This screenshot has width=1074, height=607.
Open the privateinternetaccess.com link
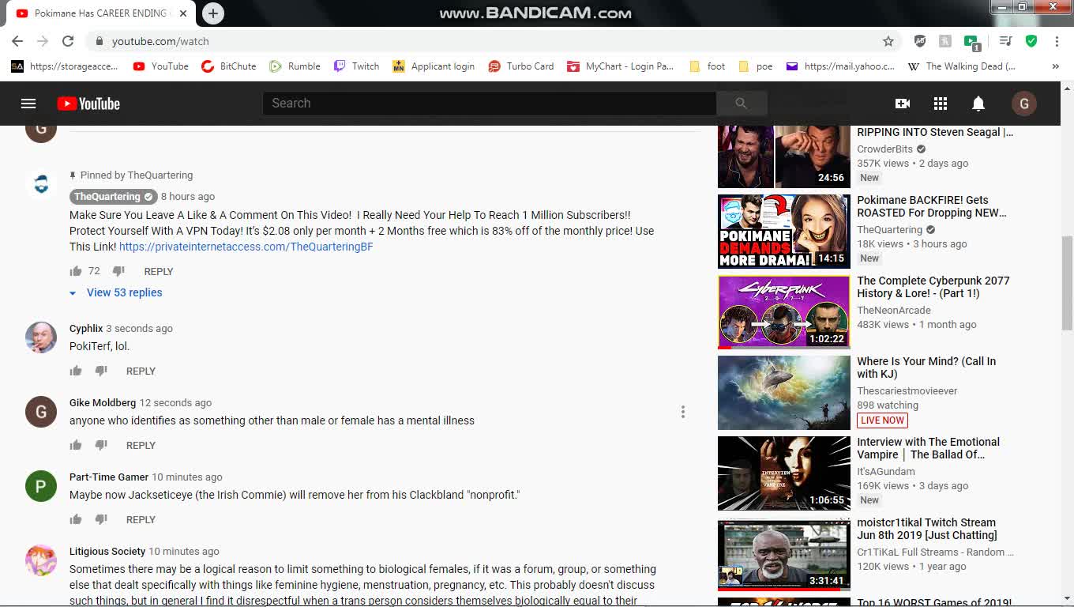tap(246, 247)
